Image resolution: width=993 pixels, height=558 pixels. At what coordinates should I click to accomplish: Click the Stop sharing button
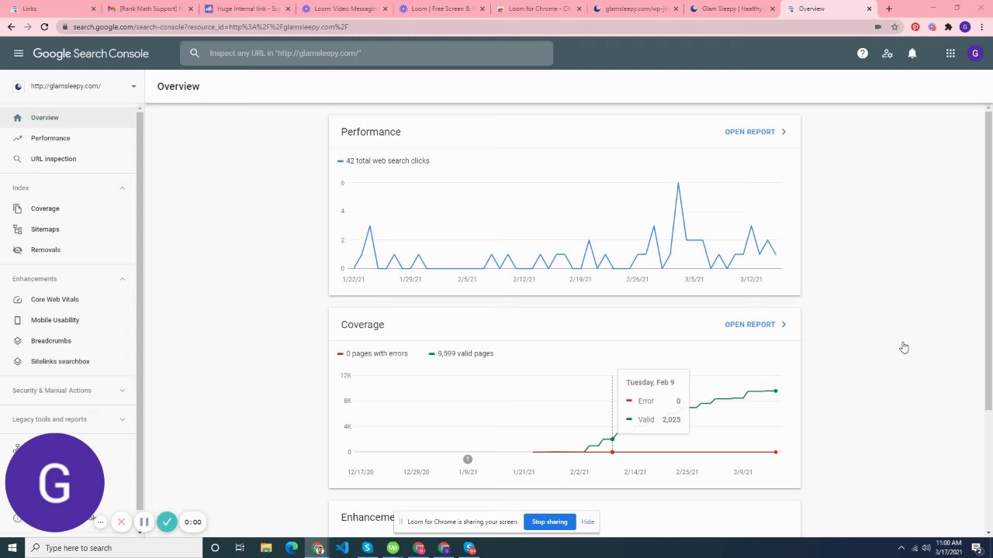549,522
